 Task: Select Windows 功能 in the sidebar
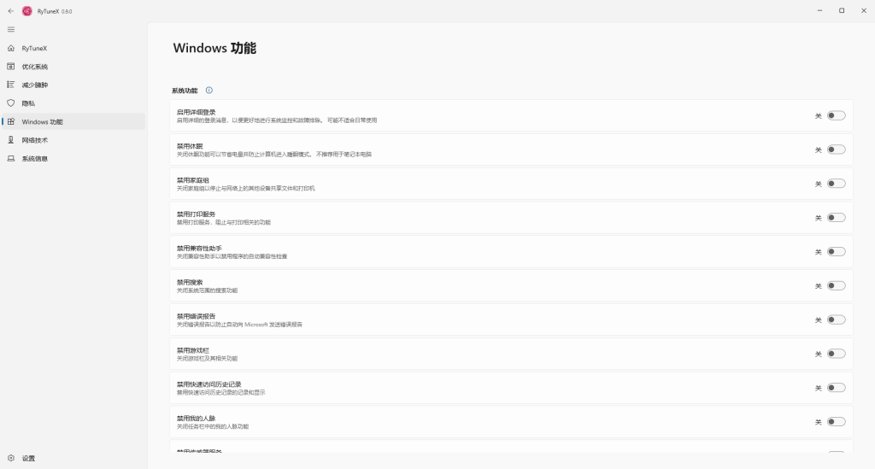click(73, 121)
